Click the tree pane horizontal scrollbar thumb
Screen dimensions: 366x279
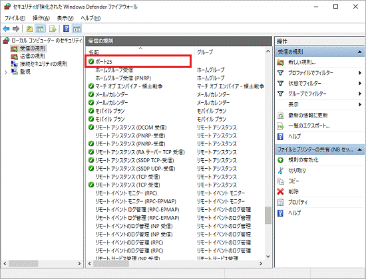coord(23,264)
